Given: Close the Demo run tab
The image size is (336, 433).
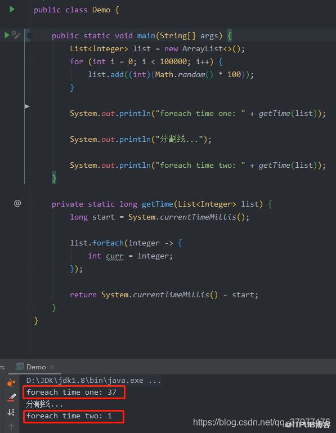Looking at the screenshot, I should click(x=52, y=367).
